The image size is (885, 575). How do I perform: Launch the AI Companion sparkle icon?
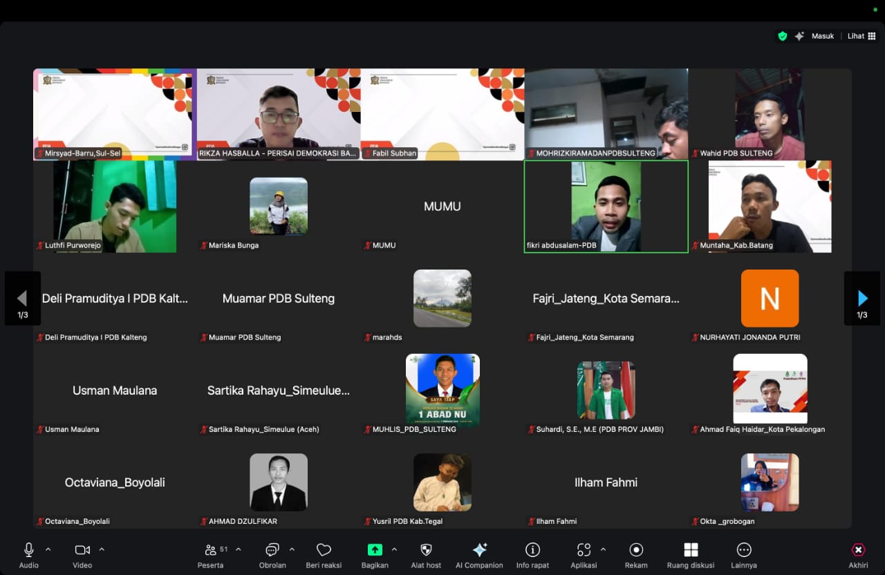click(x=479, y=550)
